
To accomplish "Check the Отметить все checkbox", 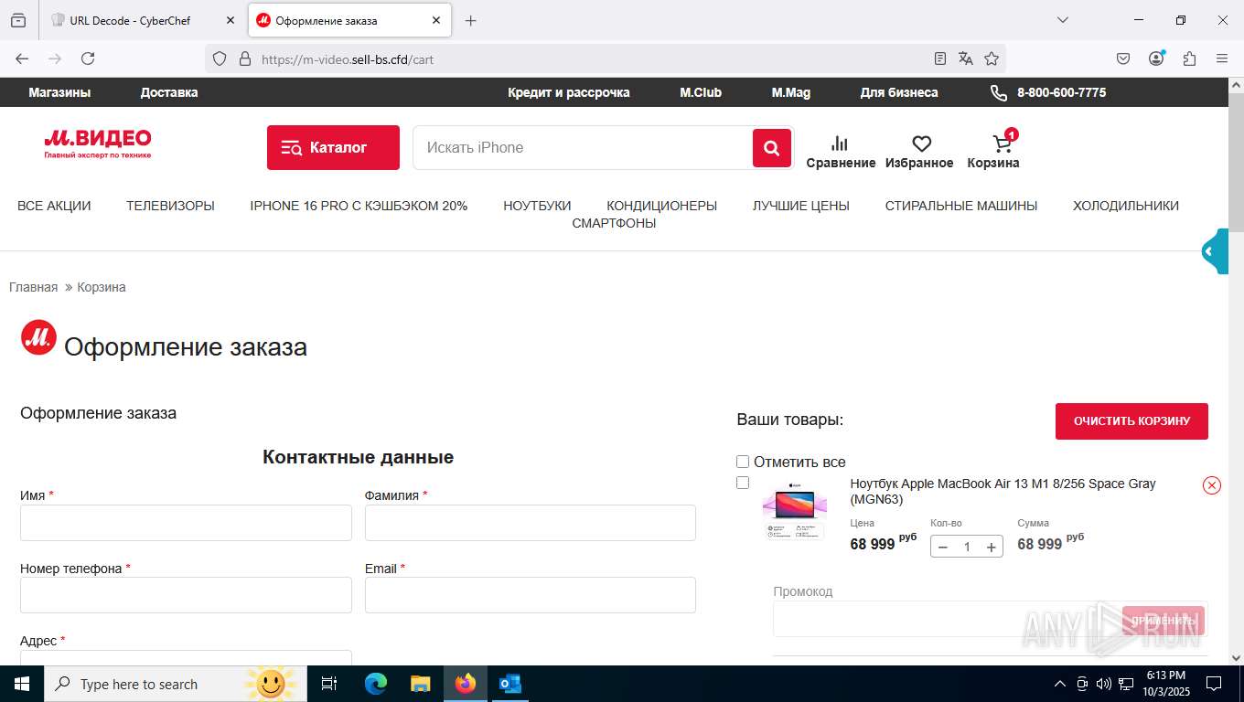I will click(743, 462).
